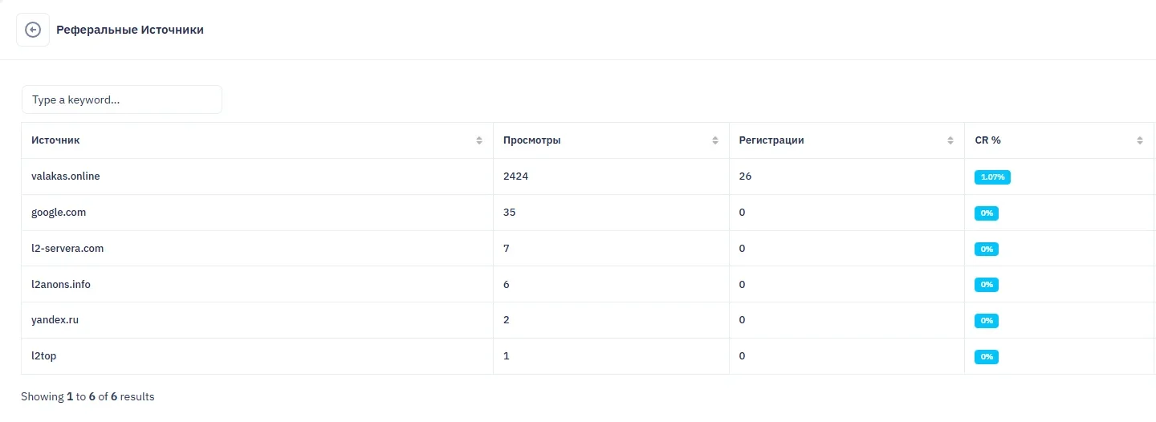Click the l2top source entry

[x=44, y=355]
